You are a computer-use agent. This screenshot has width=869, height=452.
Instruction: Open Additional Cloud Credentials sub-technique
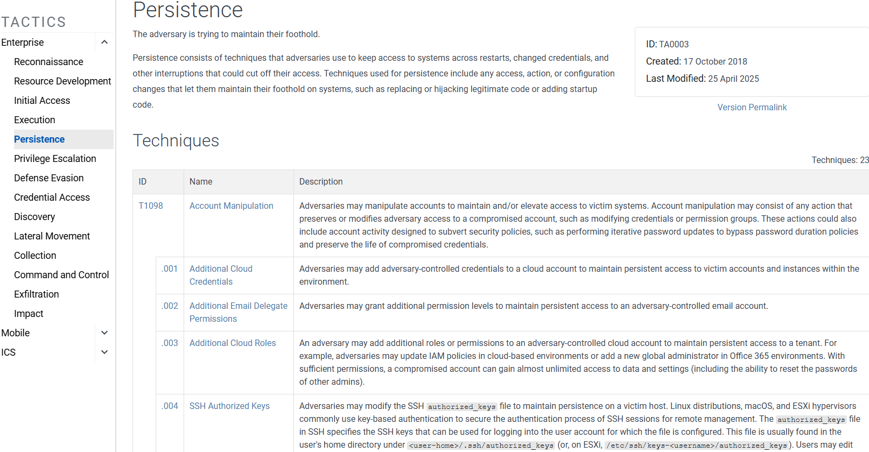coord(221,275)
